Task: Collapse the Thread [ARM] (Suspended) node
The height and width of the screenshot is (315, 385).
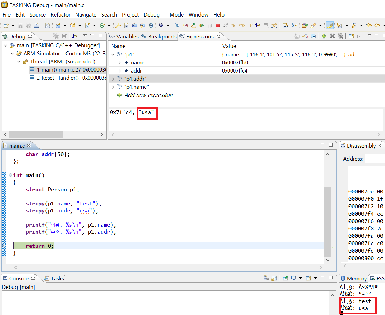Action: (19, 62)
